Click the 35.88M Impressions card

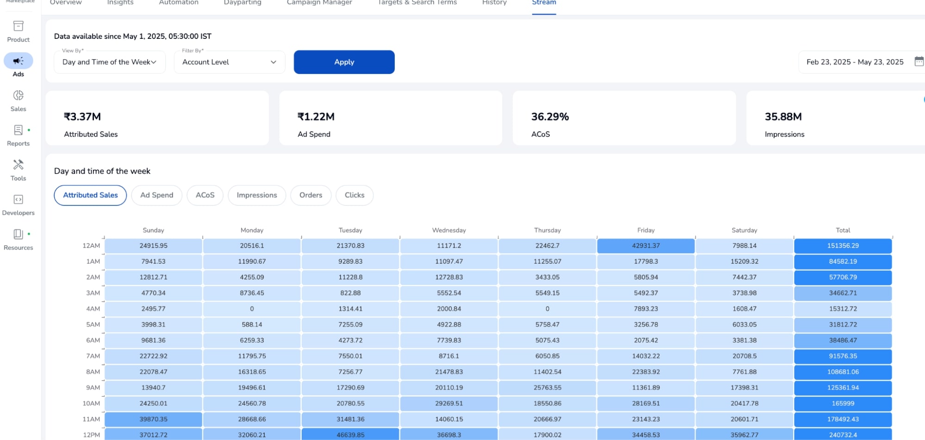pyautogui.click(x=836, y=118)
